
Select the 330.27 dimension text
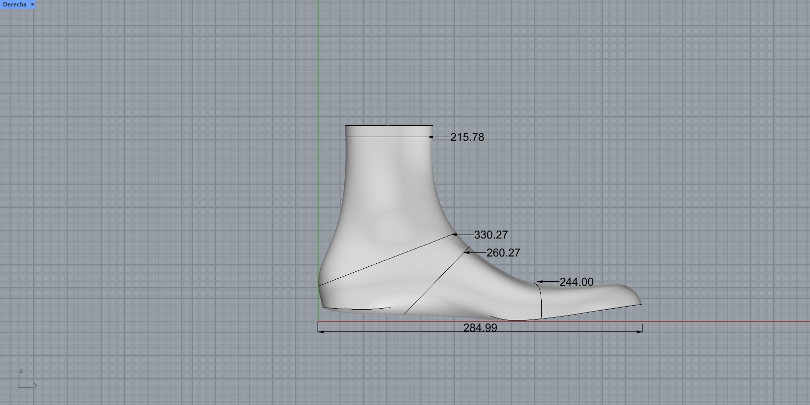coord(491,235)
